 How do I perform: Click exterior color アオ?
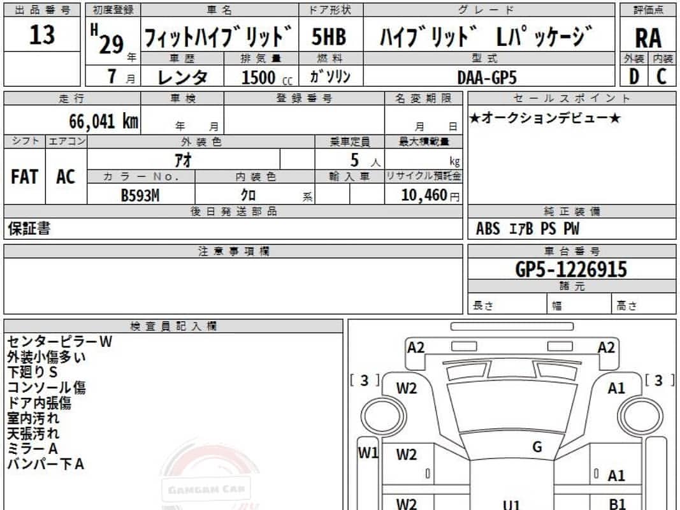[x=183, y=160]
